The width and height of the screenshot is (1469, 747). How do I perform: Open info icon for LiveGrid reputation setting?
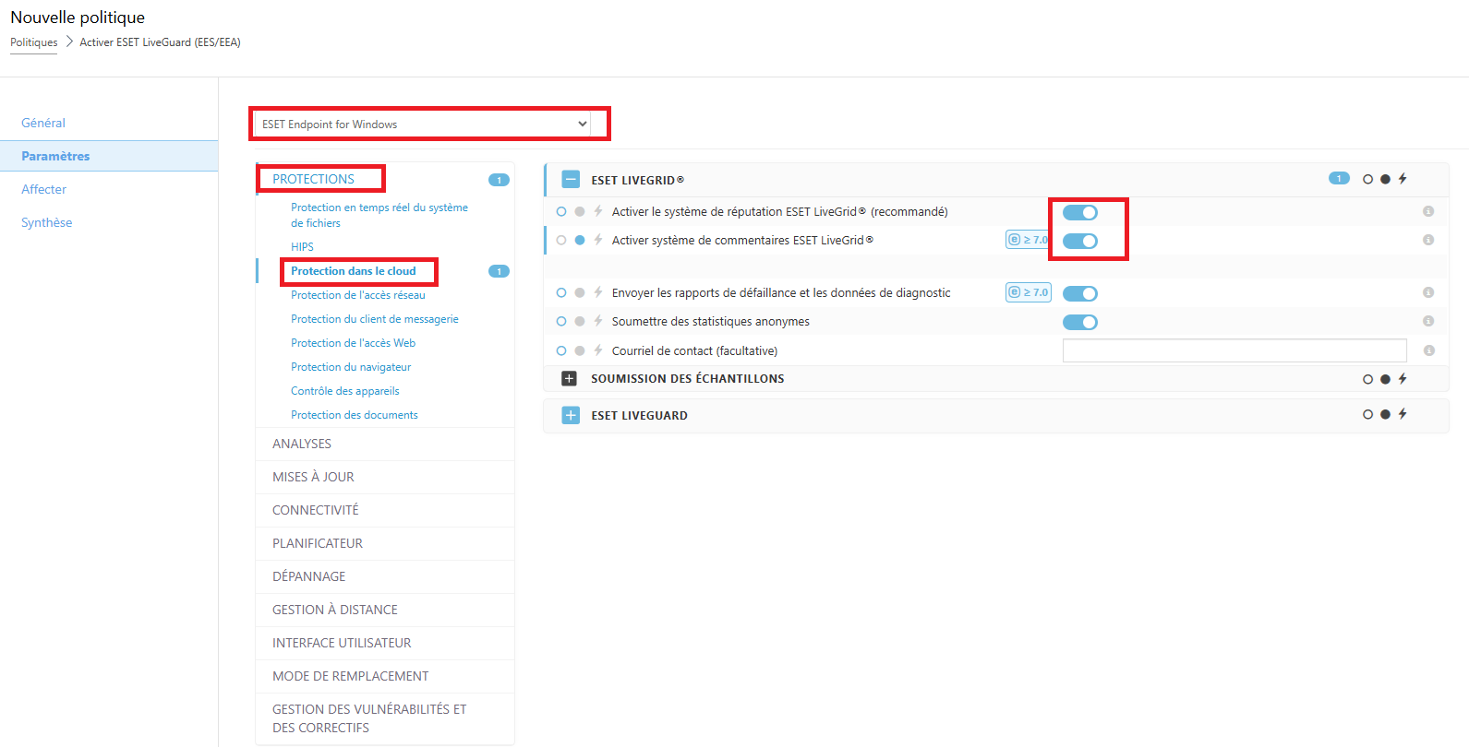point(1428,211)
